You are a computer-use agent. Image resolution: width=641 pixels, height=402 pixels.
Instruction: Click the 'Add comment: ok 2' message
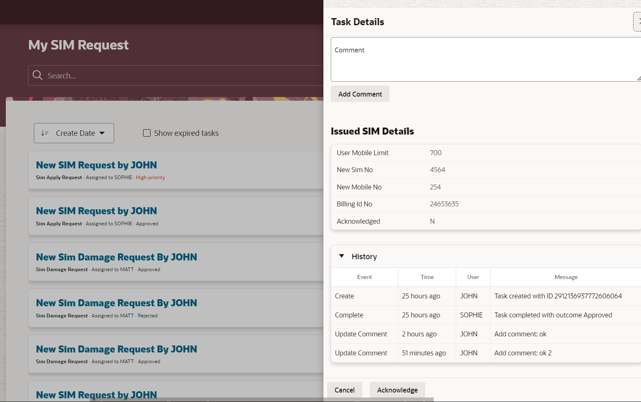(x=523, y=353)
